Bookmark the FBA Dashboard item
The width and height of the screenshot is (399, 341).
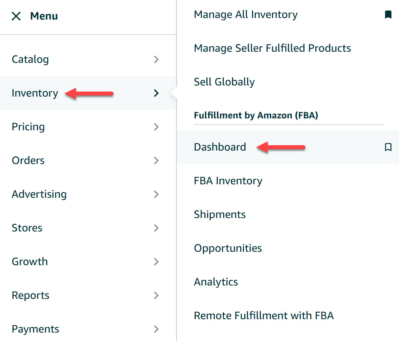pyautogui.click(x=388, y=147)
